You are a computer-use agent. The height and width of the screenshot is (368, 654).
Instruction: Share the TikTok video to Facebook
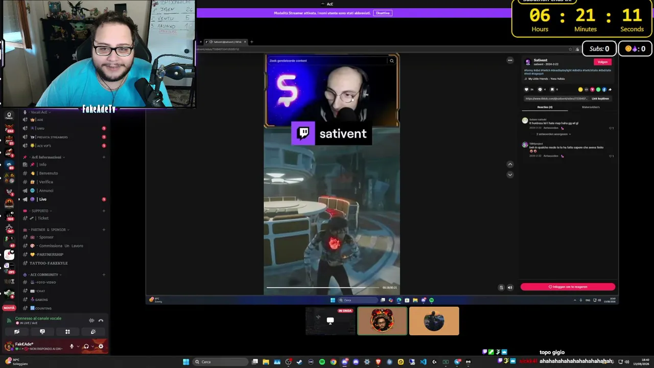click(x=604, y=89)
